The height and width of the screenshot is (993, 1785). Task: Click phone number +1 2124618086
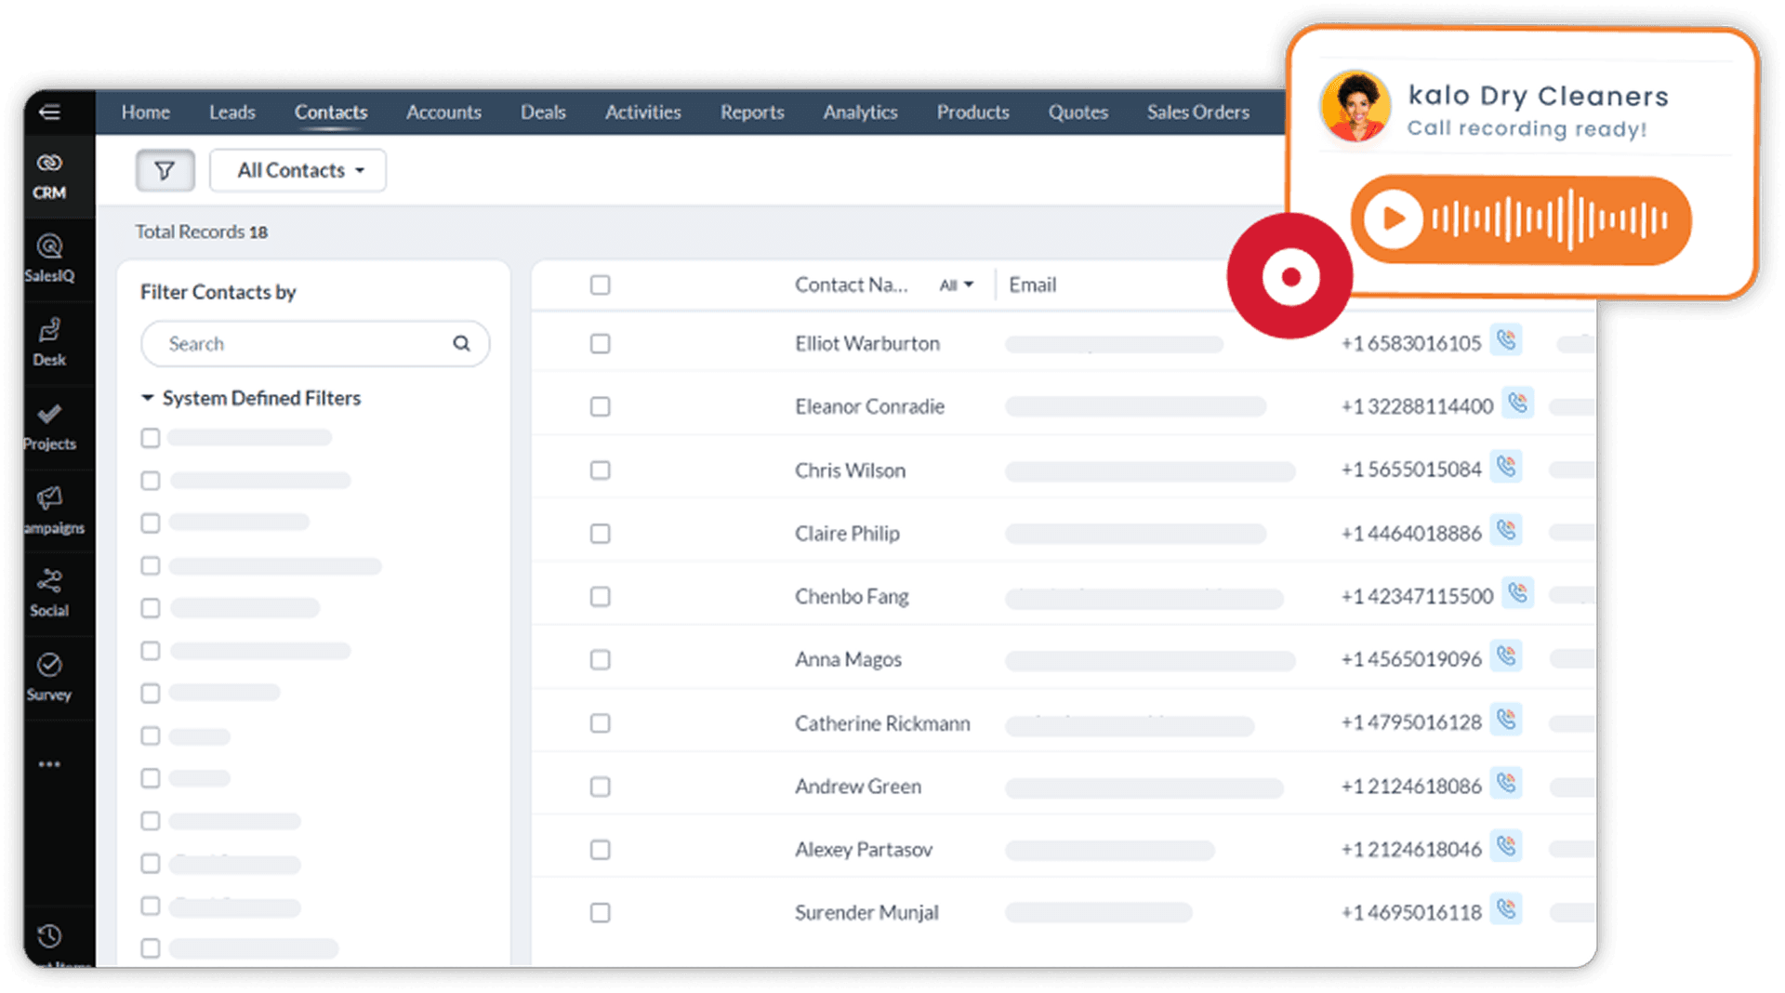click(1411, 787)
